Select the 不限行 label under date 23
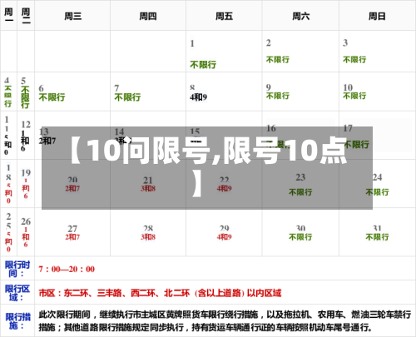Viewport: 416px width, 337px height. pyautogui.click(x=300, y=192)
